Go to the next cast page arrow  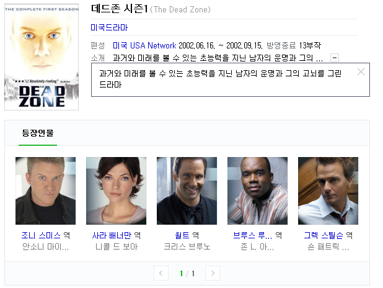tap(213, 273)
